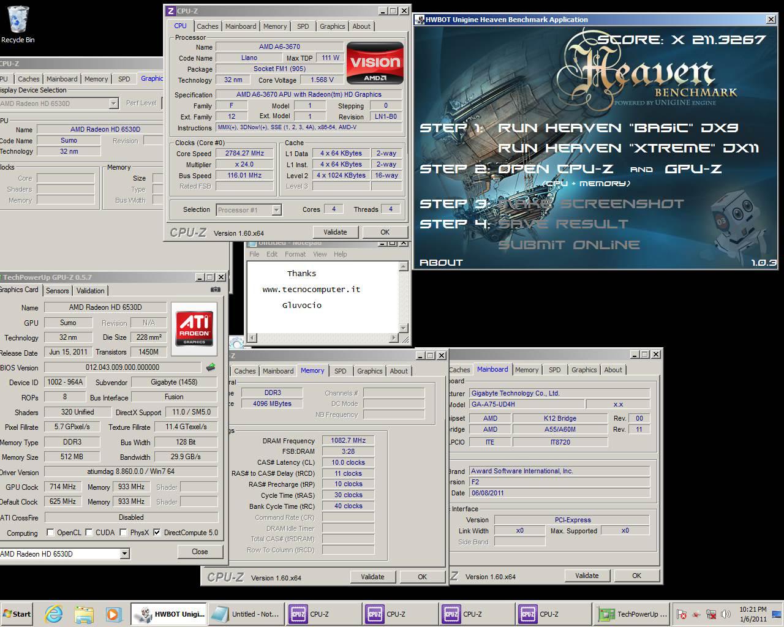Open About tab in top CPU-Z window
Viewport: 784px width, 627px height.
pyautogui.click(x=361, y=26)
